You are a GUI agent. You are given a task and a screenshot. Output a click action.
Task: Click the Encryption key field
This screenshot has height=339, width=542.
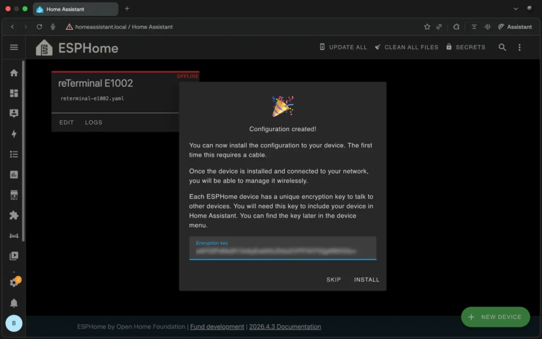coord(283,248)
